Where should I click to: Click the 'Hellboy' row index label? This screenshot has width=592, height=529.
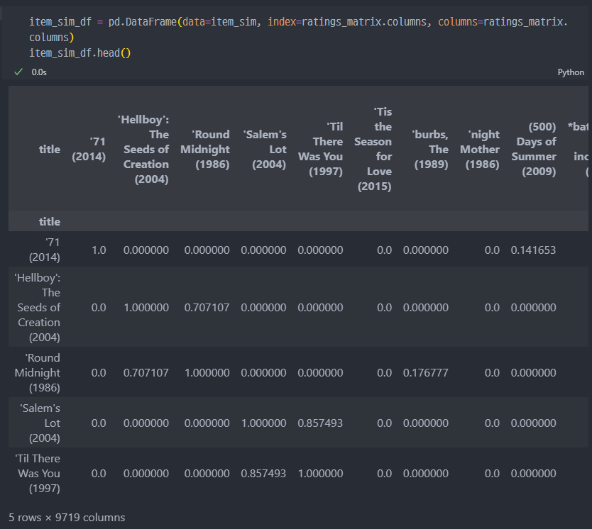[38, 307]
